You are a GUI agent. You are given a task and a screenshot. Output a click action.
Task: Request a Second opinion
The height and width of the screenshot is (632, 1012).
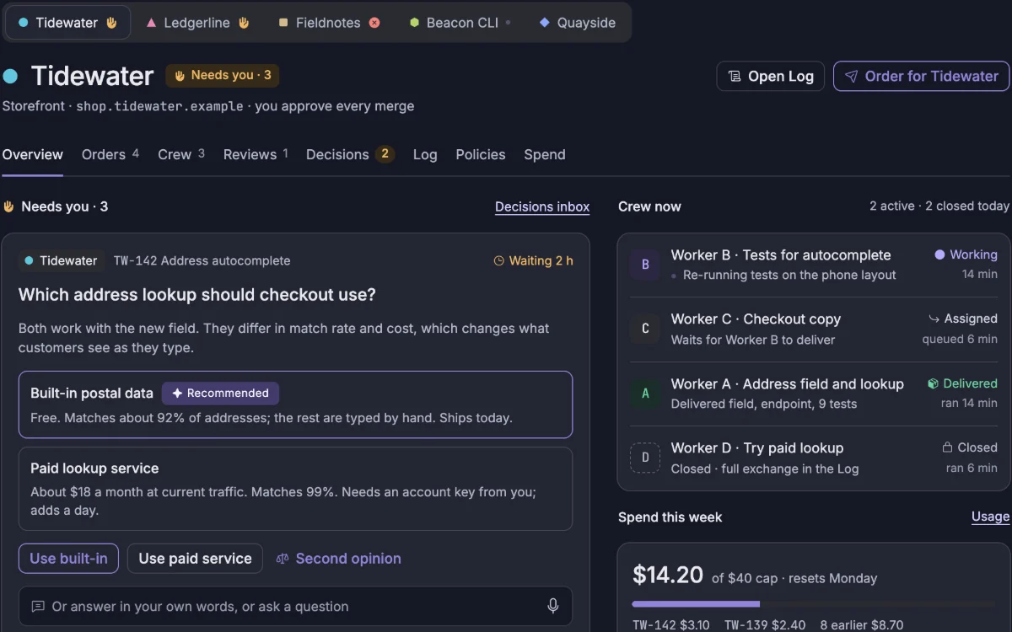pos(338,558)
